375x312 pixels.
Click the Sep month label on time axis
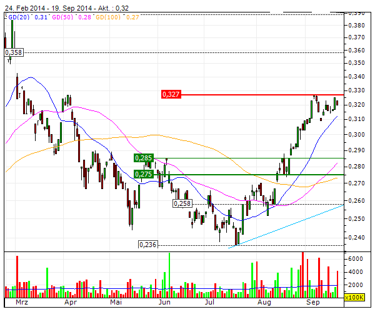[x=313, y=303]
